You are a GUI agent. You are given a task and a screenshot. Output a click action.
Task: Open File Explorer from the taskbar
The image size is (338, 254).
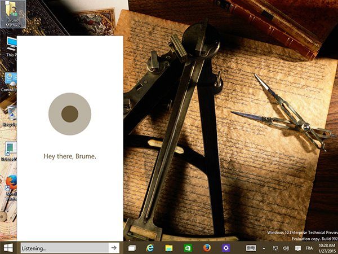(169, 248)
